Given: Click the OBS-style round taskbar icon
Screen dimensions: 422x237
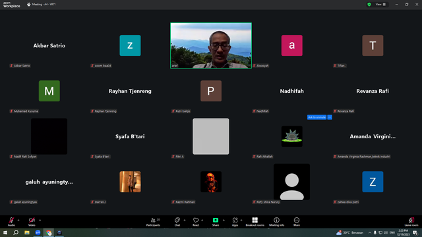Looking at the screenshot, I should [x=59, y=232].
